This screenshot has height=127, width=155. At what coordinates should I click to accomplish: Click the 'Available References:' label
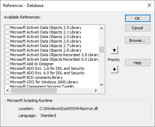(x=22, y=17)
